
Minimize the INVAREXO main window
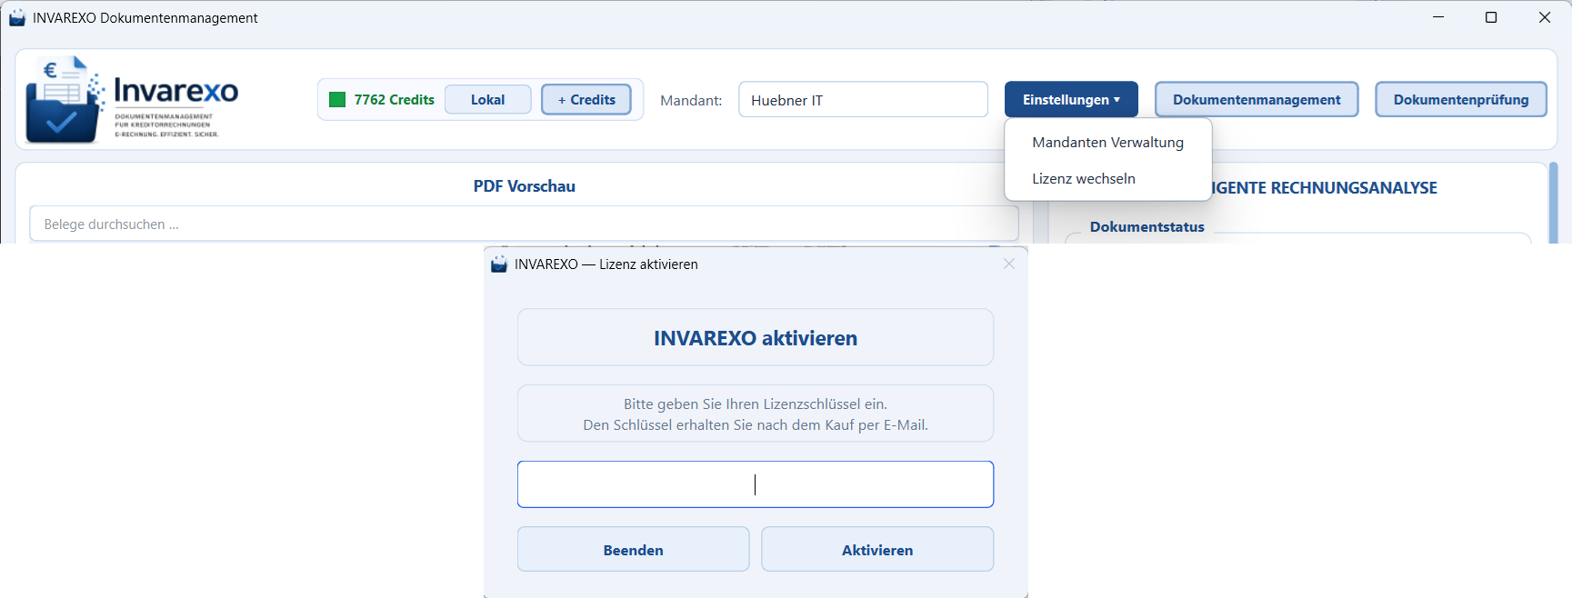click(x=1438, y=17)
